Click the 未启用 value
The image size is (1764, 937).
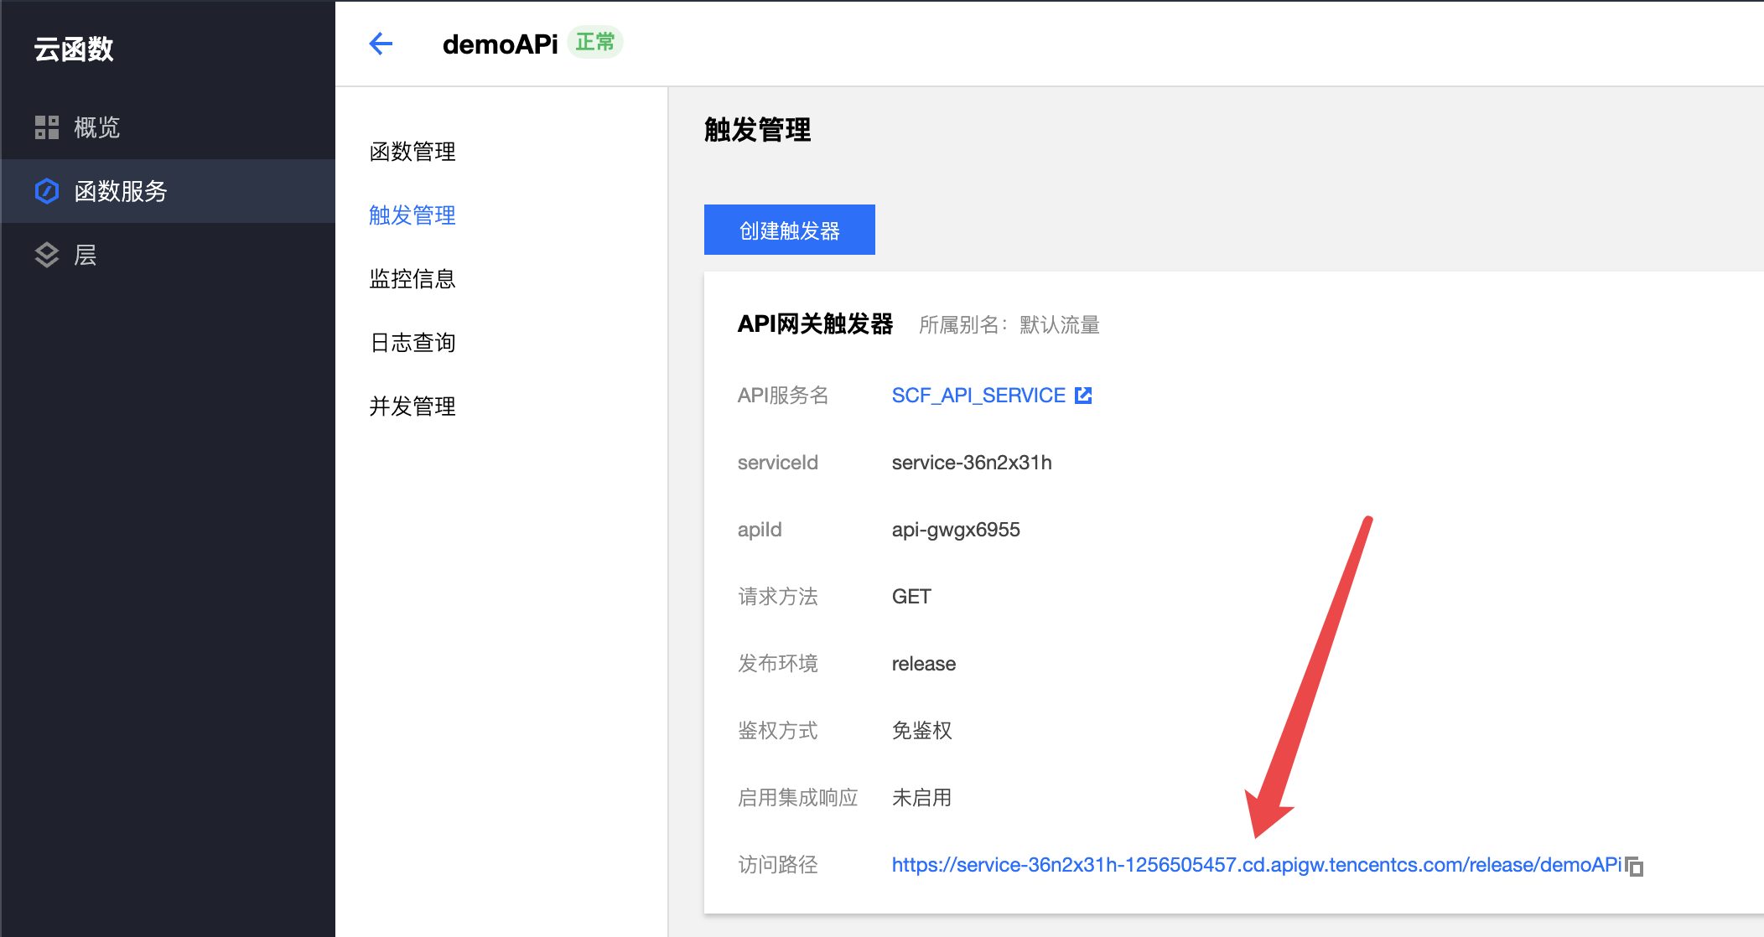pos(922,798)
